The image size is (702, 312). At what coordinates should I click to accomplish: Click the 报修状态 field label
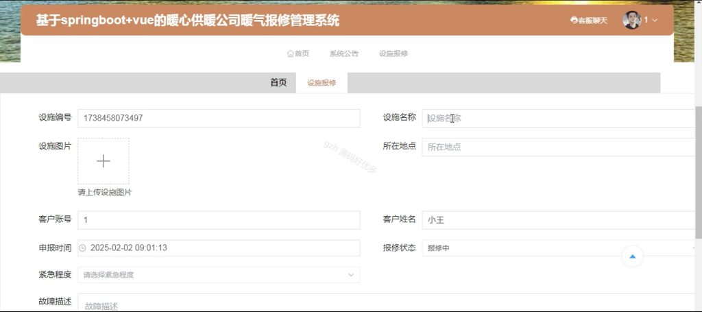400,247
